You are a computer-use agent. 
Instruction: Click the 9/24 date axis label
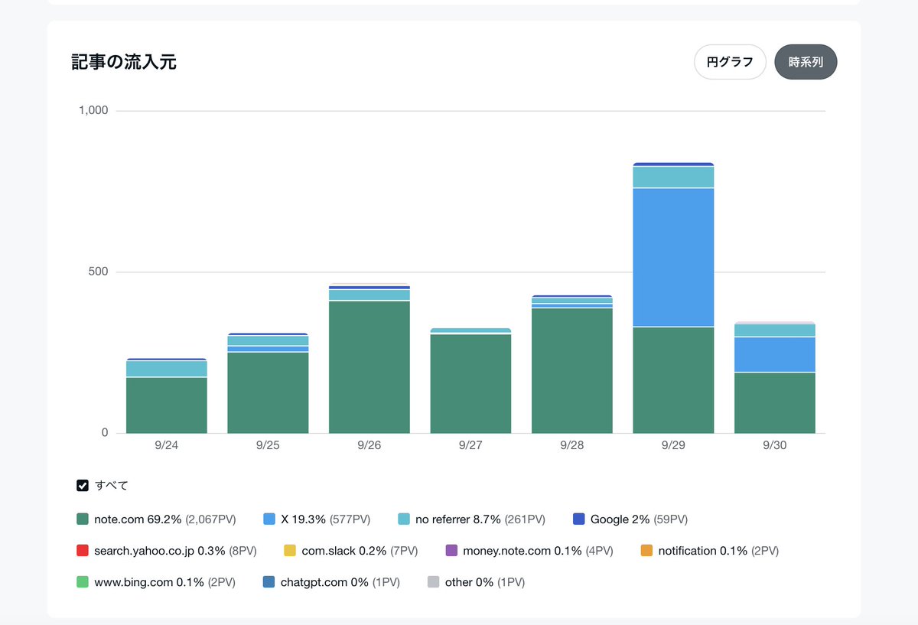[167, 446]
